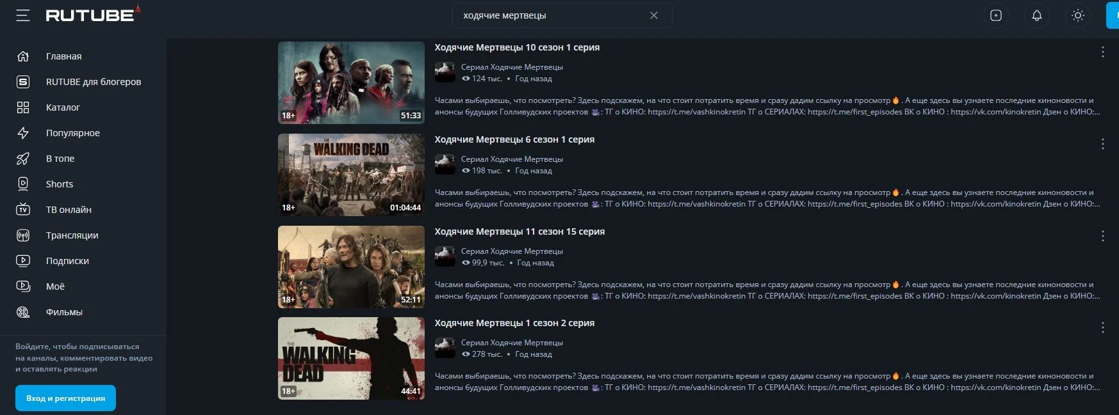1119x415 pixels.
Task: Click the Главная home icon
Action: pos(23,56)
